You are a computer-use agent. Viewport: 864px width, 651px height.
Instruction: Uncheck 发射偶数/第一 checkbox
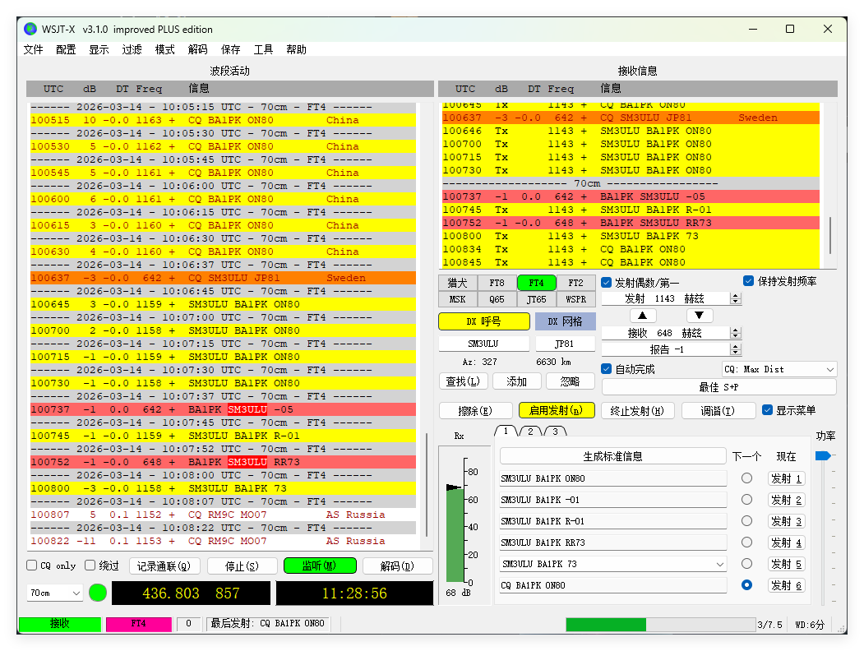pos(607,283)
